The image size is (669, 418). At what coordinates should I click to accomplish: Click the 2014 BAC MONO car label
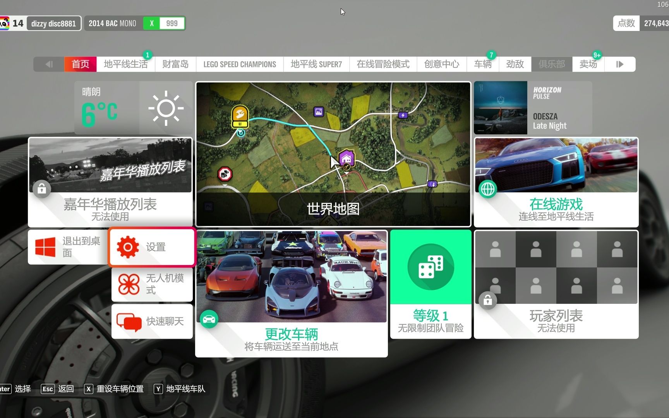pos(112,23)
